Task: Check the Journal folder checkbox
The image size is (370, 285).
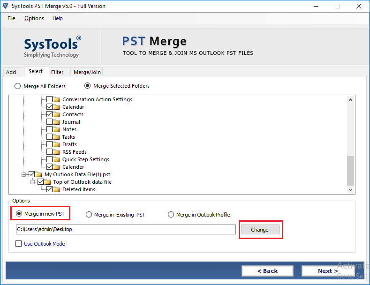Action: coord(49,122)
